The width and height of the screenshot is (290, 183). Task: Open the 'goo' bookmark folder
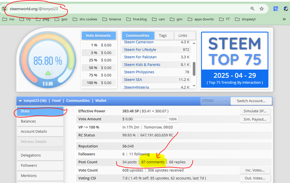point(61,19)
